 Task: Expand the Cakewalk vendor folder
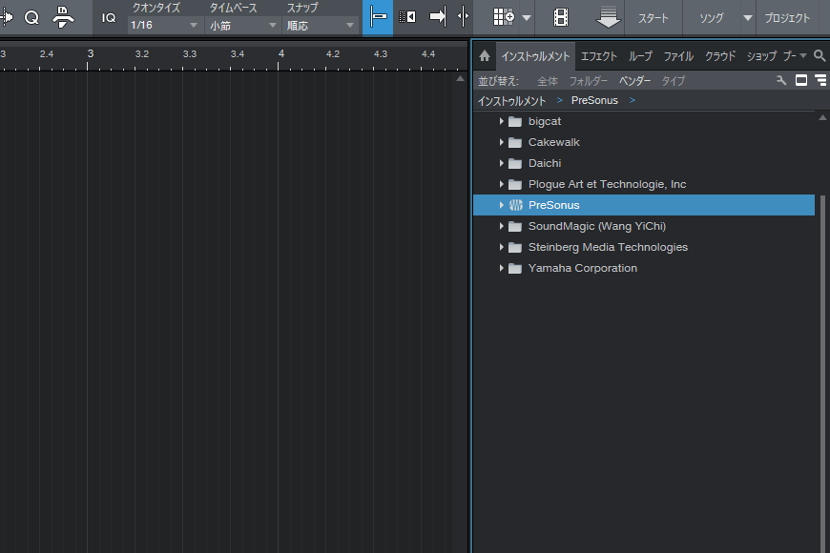click(502, 142)
